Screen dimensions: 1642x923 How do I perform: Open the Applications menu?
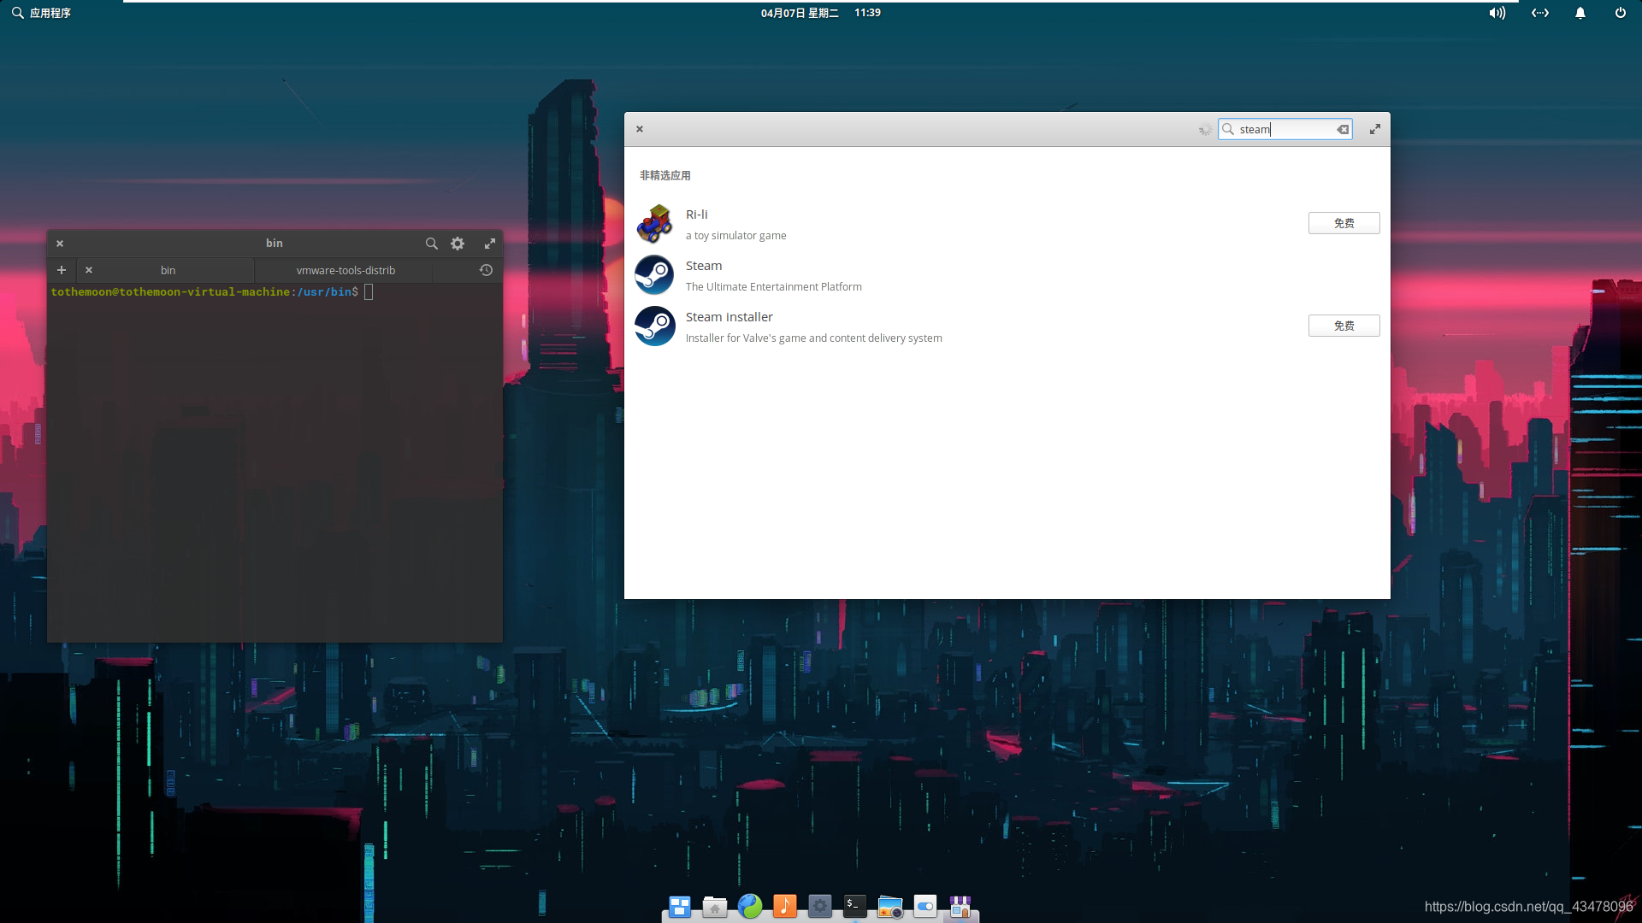(x=41, y=13)
